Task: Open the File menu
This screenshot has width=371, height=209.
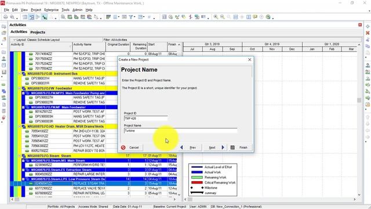Action: coord(6,10)
